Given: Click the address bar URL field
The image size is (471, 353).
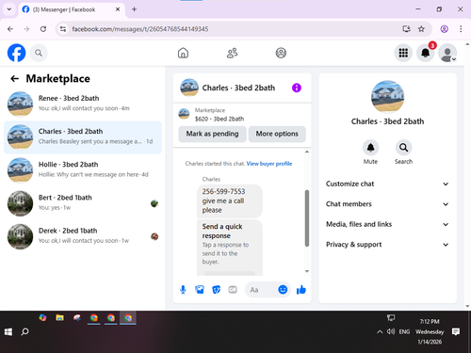Looking at the screenshot, I should [x=233, y=29].
